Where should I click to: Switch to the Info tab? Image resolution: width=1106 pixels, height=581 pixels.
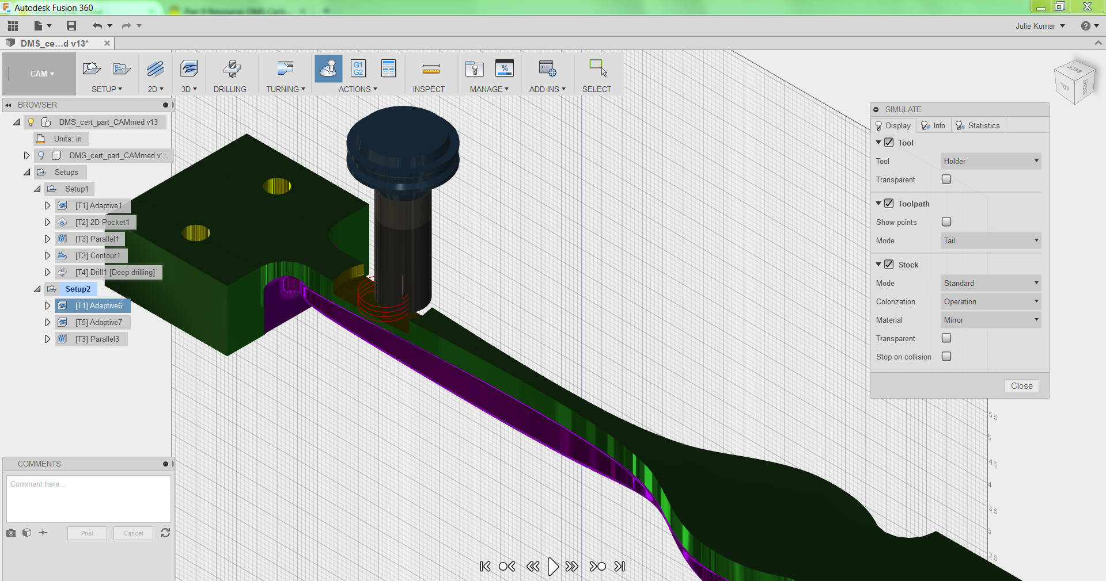click(933, 125)
